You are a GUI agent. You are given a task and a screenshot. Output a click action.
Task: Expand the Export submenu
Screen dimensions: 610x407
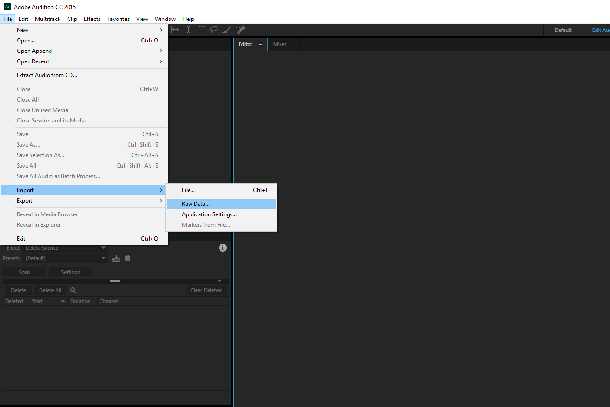coord(85,201)
